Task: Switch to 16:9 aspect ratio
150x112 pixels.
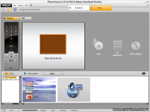Action: point(12,74)
